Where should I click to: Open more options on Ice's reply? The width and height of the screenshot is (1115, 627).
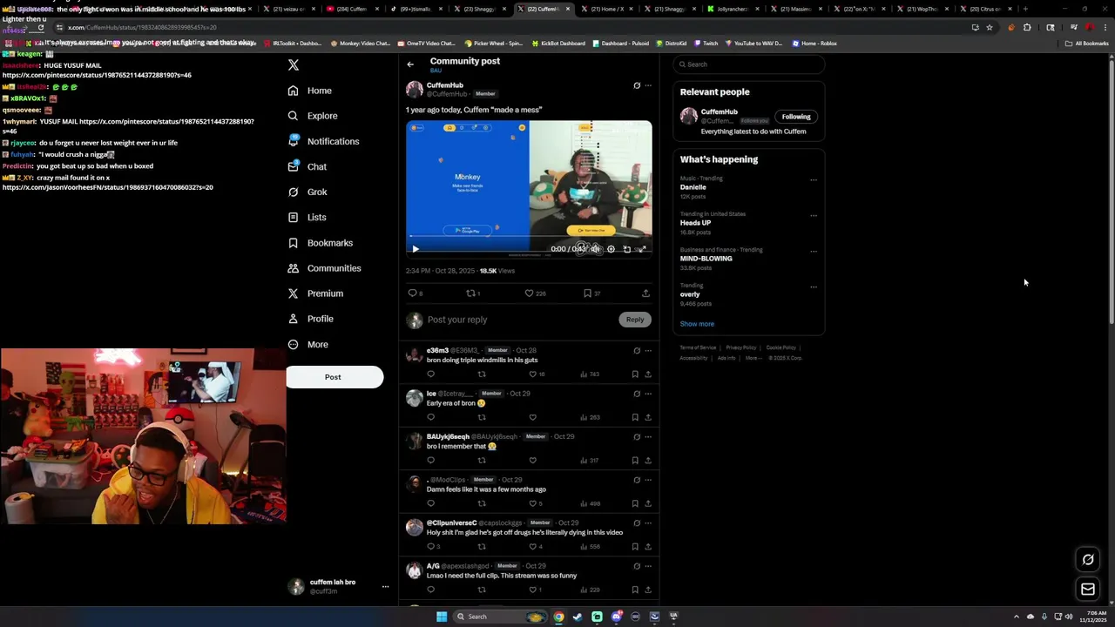pyautogui.click(x=648, y=394)
